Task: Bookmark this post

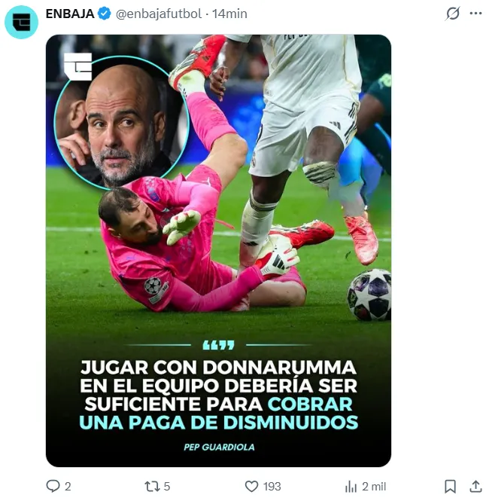Action: point(450,487)
